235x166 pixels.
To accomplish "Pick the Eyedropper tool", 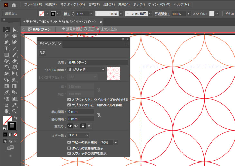I will pyautogui.click(x=6, y=92).
